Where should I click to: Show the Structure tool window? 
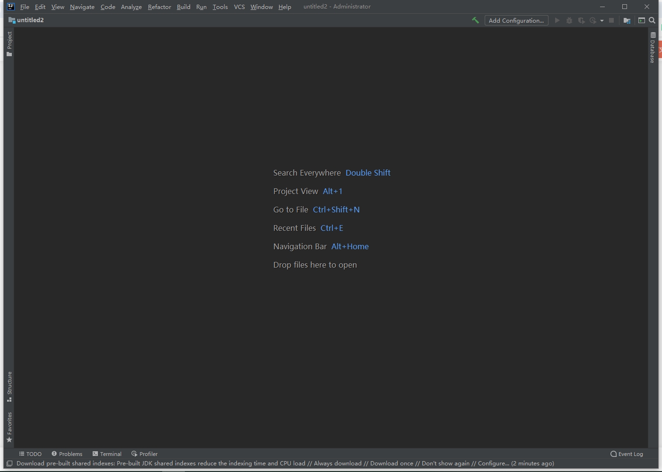pyautogui.click(x=9, y=387)
